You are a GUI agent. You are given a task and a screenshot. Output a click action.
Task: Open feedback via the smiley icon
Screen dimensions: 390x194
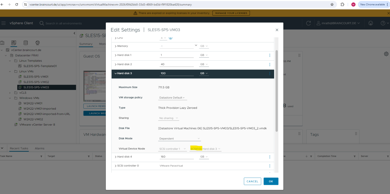point(370,23)
